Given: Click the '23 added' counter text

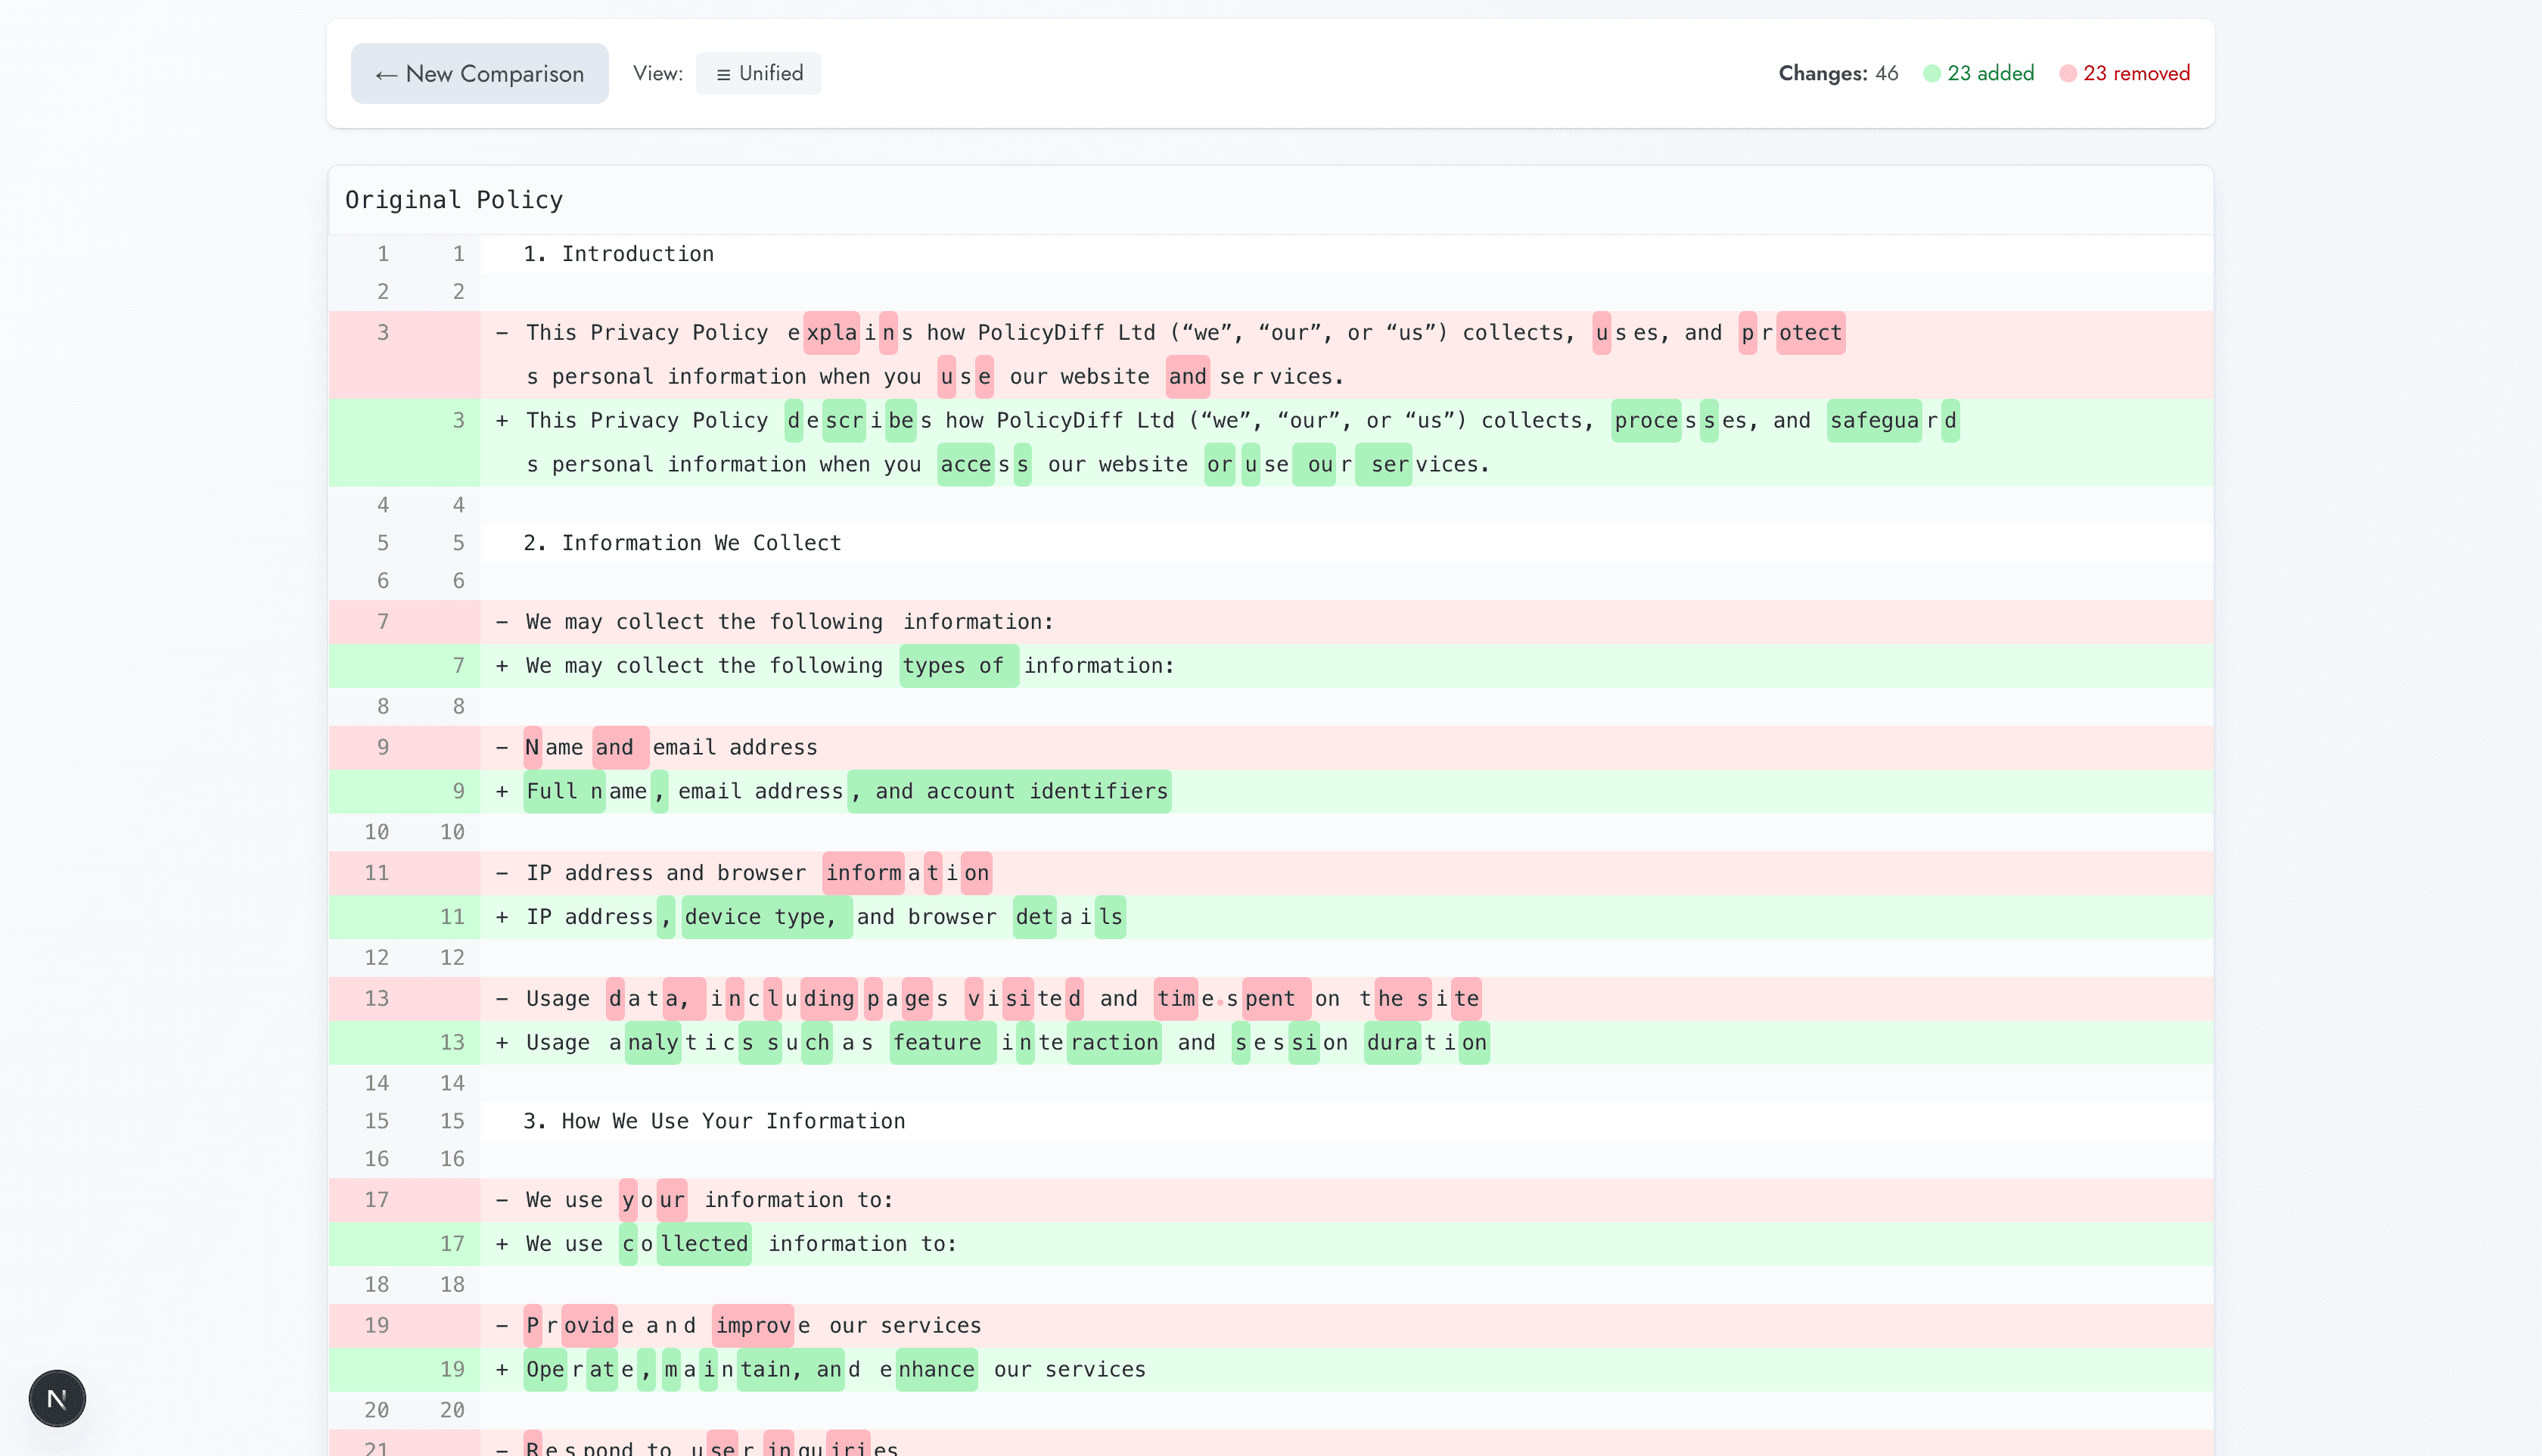Looking at the screenshot, I should point(1989,73).
